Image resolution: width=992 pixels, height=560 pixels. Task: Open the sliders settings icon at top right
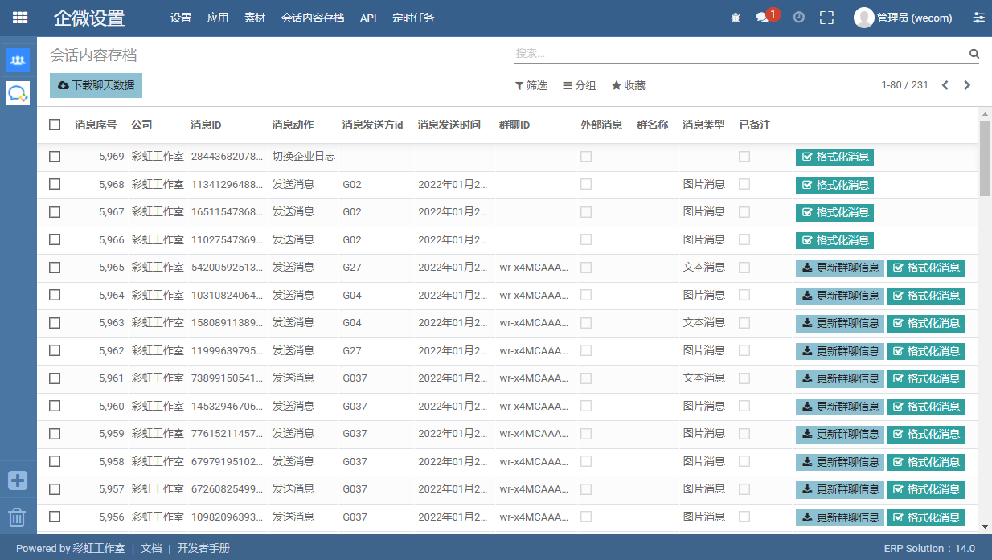click(x=978, y=18)
